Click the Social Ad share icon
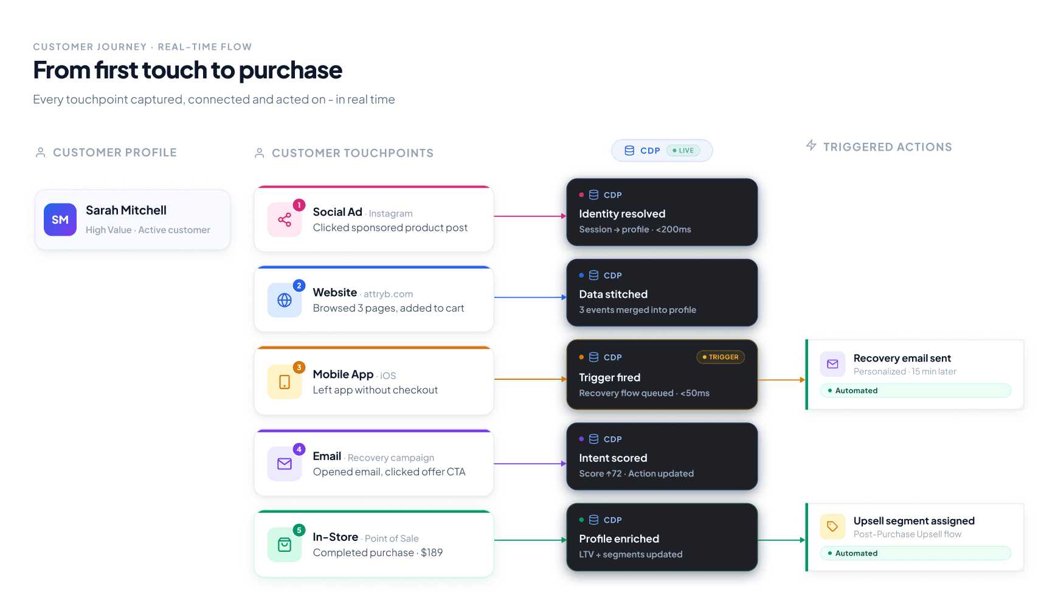Screen dimensions: 1058x612 284,219
